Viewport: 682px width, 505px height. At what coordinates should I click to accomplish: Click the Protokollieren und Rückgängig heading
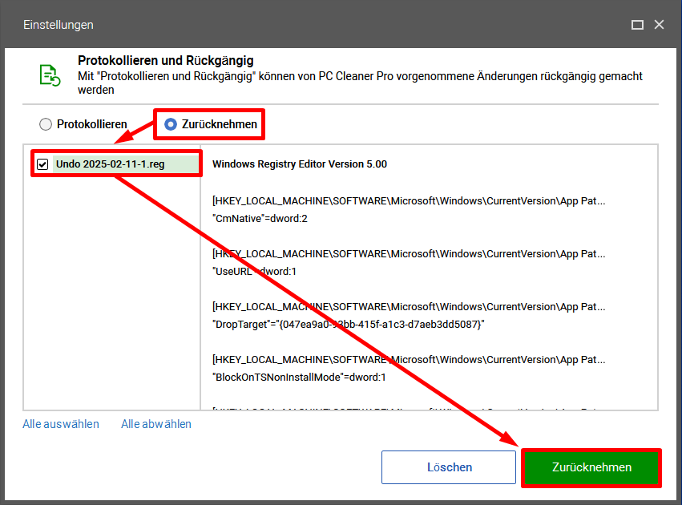[166, 60]
